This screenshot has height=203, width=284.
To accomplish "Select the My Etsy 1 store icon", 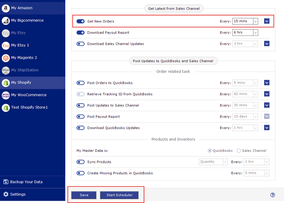I will (6, 45).
